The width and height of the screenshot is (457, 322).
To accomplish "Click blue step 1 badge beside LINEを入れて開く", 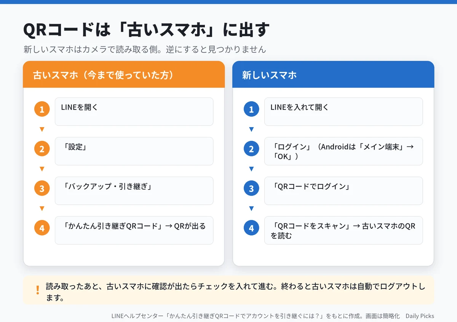I will pos(251,110).
